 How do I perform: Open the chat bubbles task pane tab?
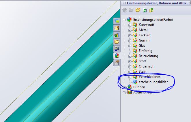coord(117,21)
